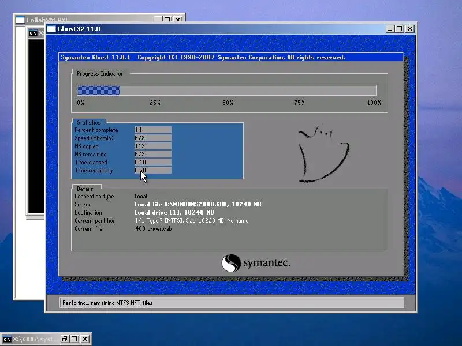Image resolution: width=462 pixels, height=346 pixels.
Task: Click the Symantec Ghost 11.0.1 copyright header
Action: 231,57
